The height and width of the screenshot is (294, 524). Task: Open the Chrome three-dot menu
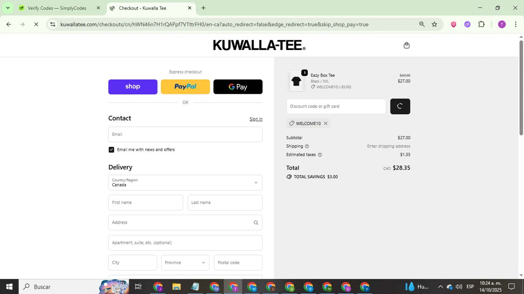[516, 24]
